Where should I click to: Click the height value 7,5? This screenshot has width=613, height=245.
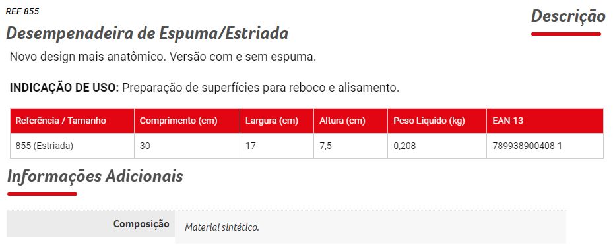point(326,146)
